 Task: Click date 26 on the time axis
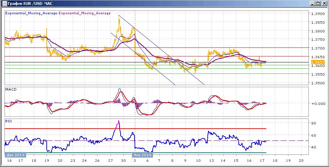pyautogui.click(x=97, y=161)
